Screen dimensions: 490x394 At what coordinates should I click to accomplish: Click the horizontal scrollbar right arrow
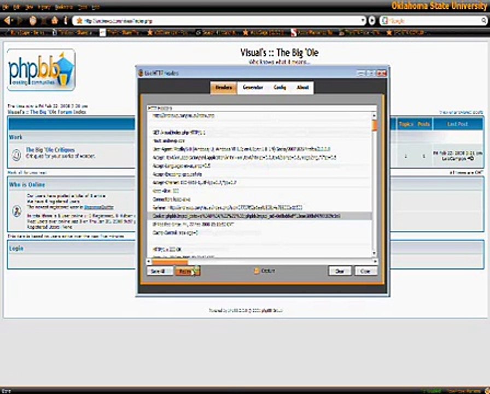click(375, 262)
